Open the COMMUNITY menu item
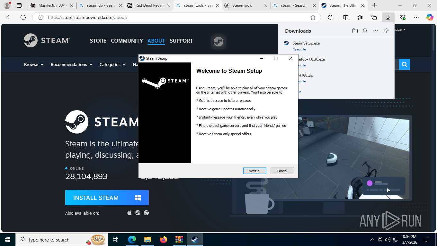This screenshot has height=246, width=437. click(127, 41)
